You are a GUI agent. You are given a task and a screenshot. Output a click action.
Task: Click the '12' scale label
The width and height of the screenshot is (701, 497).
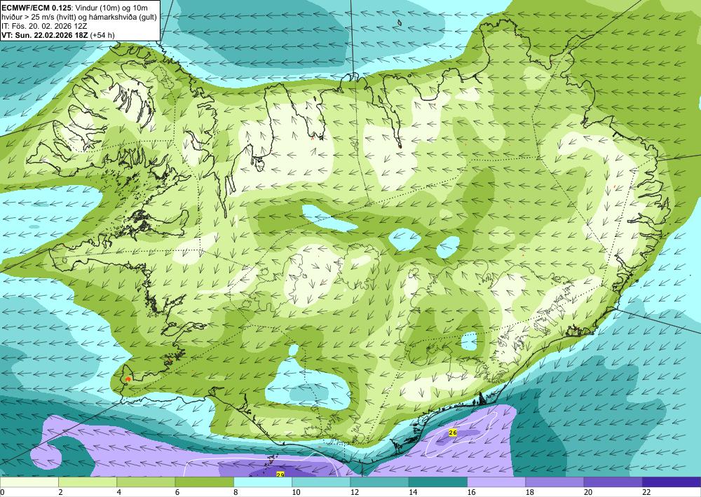355,493
